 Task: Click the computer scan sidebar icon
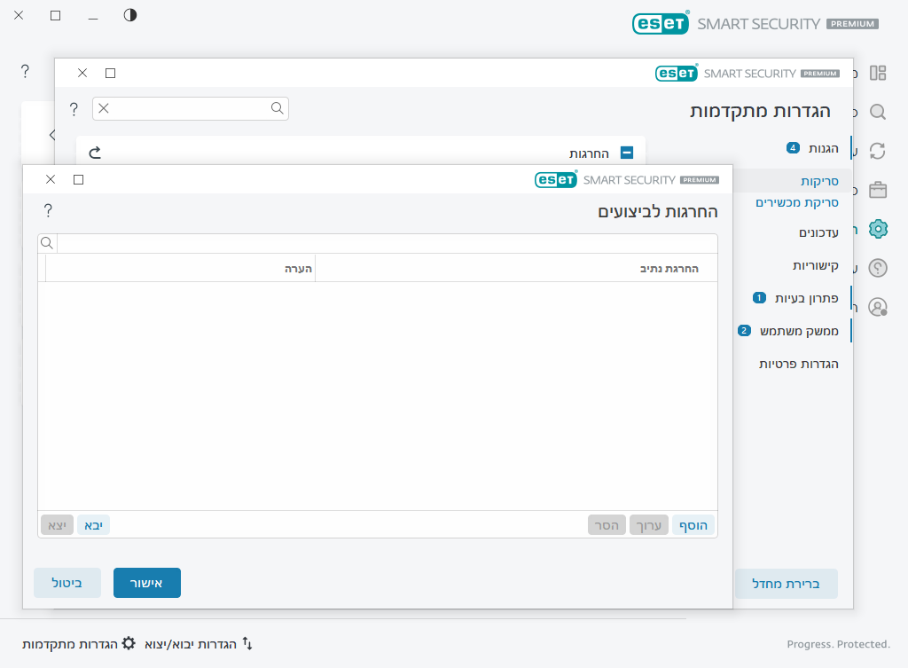(878, 112)
